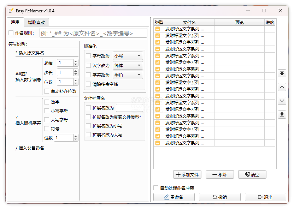Enable the 字符改为 checkbox

pyautogui.click(x=88, y=75)
